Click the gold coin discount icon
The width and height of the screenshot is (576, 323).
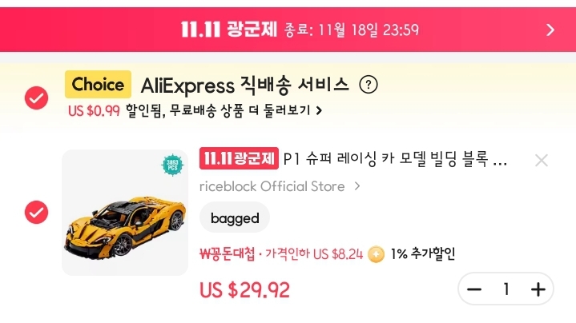376,254
